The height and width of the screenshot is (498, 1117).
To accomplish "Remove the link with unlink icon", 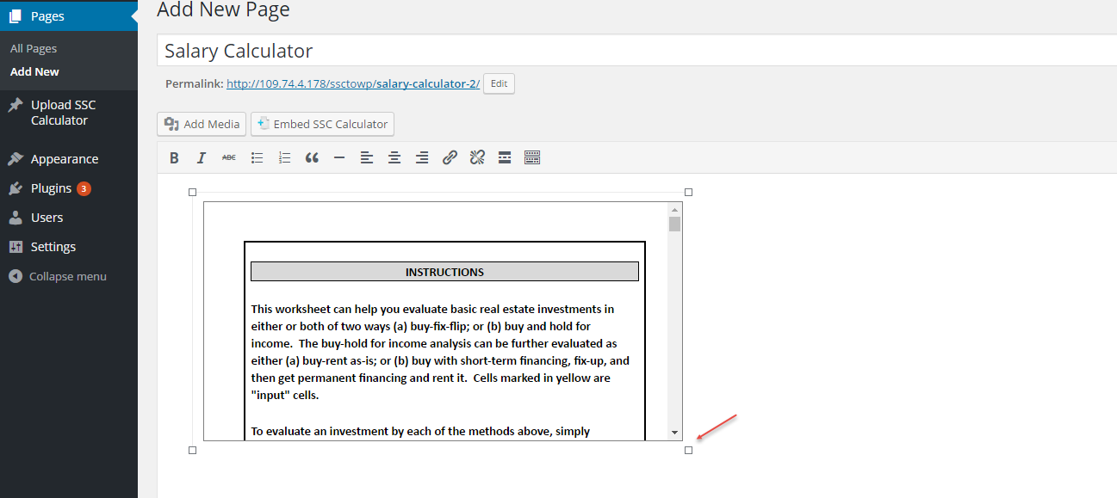I will (477, 157).
